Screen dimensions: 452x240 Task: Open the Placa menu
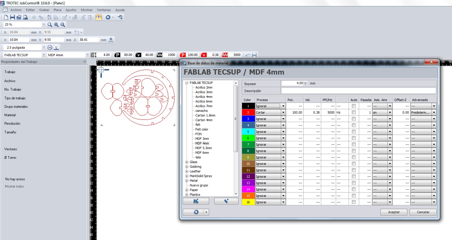click(58, 10)
